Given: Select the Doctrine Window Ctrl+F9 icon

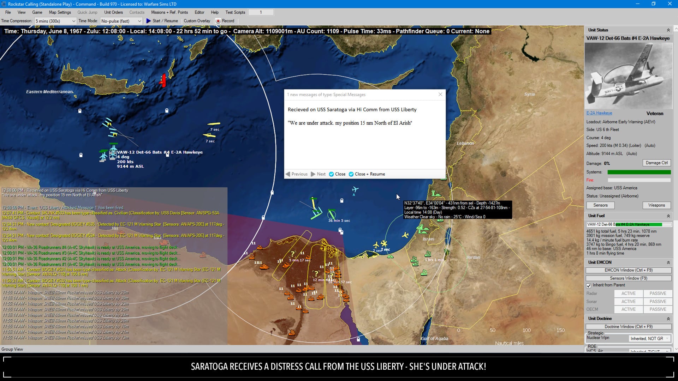Looking at the screenshot, I should point(628,327).
